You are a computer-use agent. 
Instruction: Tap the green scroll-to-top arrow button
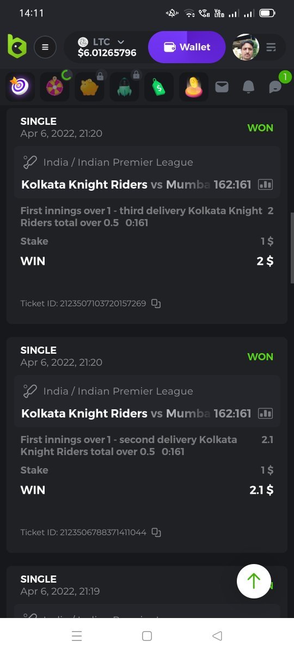tap(254, 581)
